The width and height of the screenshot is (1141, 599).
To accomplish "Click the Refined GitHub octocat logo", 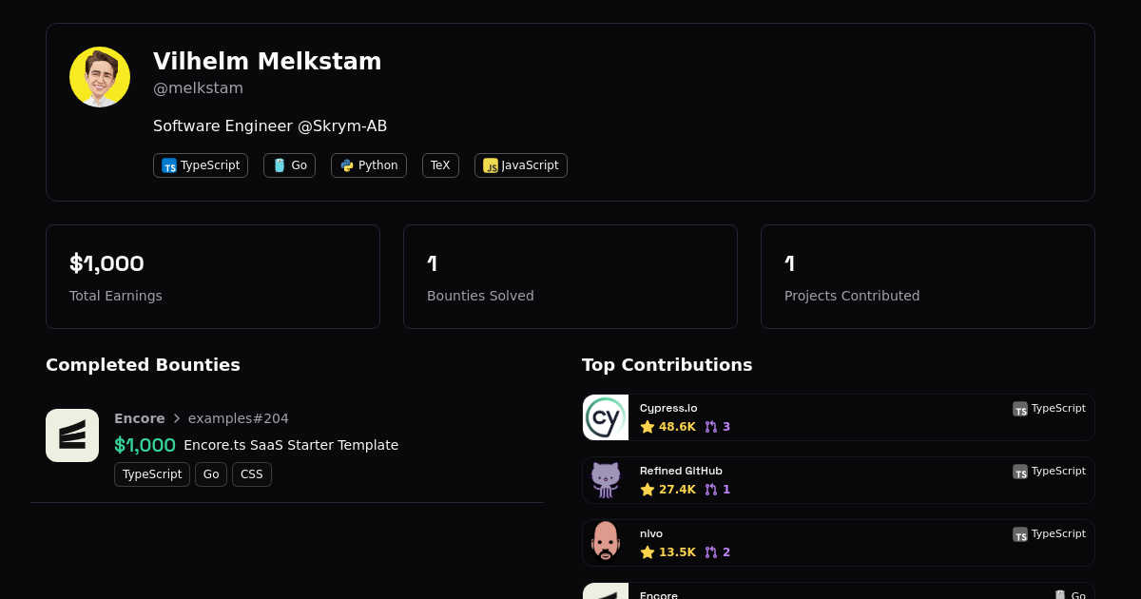I will point(606,480).
